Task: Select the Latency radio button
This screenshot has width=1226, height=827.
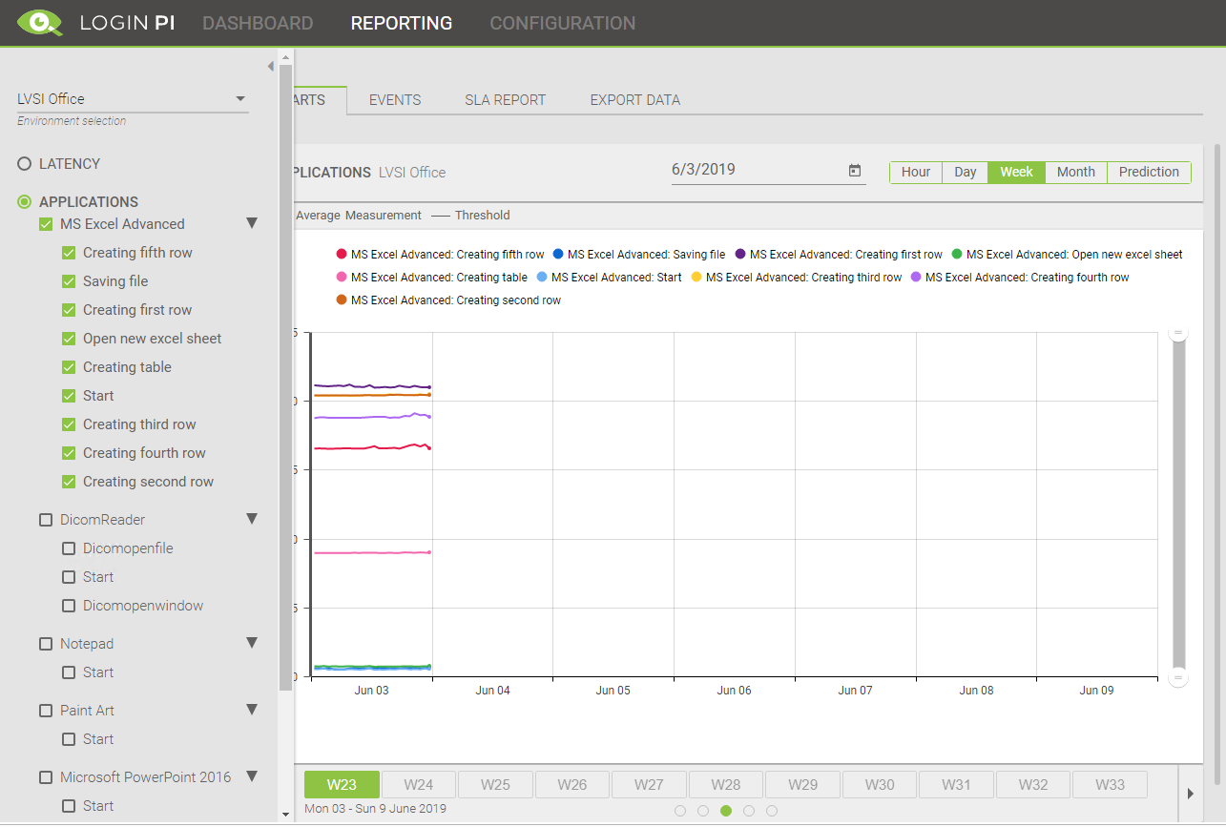Action: (25, 164)
